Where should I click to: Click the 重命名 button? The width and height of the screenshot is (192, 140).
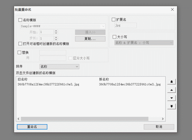click(x=32, y=127)
